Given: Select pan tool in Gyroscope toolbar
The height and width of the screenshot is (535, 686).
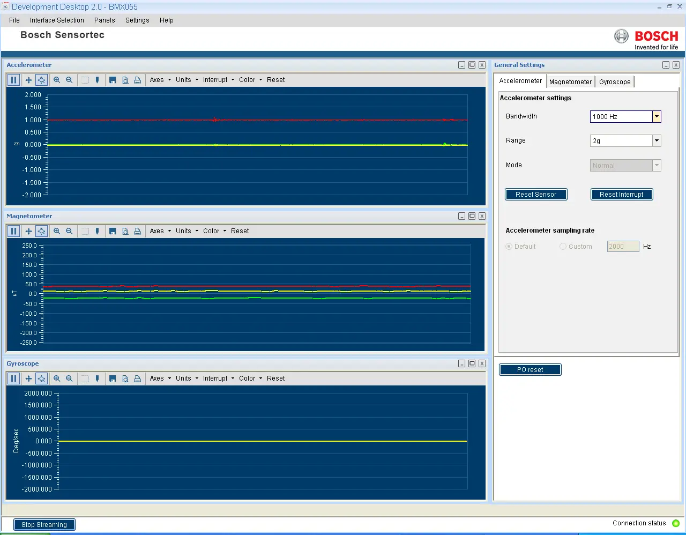Looking at the screenshot, I should [x=29, y=378].
